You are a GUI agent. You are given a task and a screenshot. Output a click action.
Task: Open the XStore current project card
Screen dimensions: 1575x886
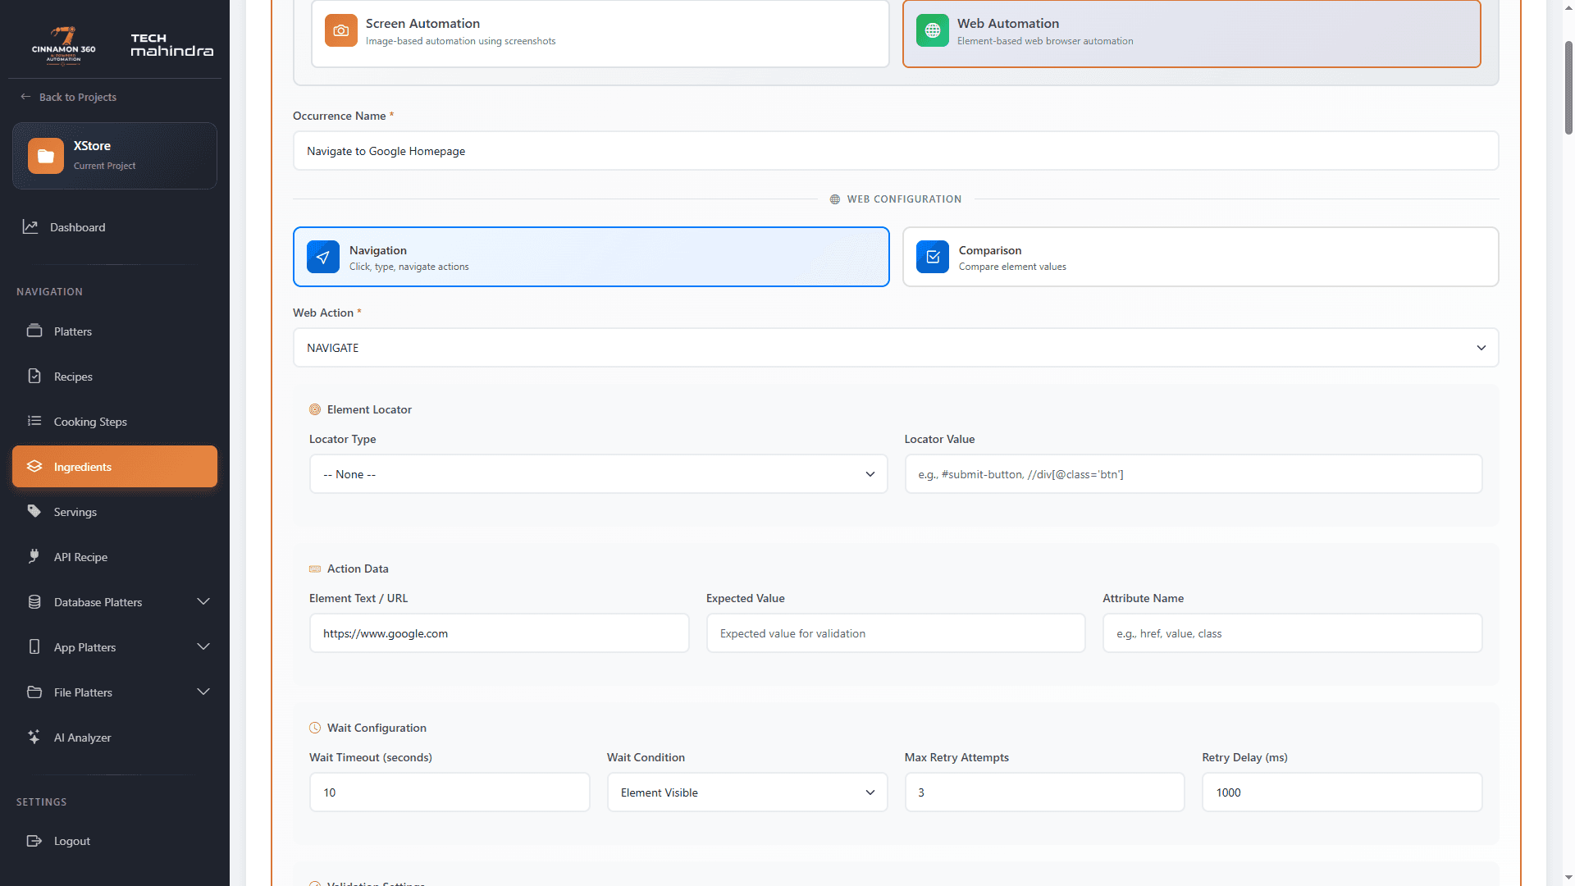(115, 156)
